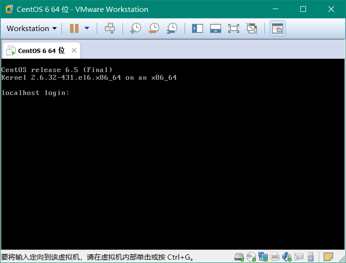Switch to Unity mode icon
This screenshot has height=263, width=346.
pyautogui.click(x=252, y=29)
